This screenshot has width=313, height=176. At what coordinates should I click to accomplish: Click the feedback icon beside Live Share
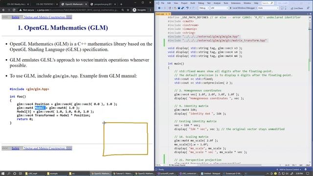tap(308, 8)
